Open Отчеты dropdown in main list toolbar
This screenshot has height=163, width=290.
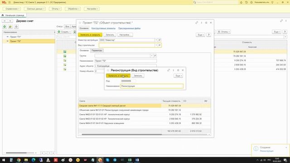(223, 32)
